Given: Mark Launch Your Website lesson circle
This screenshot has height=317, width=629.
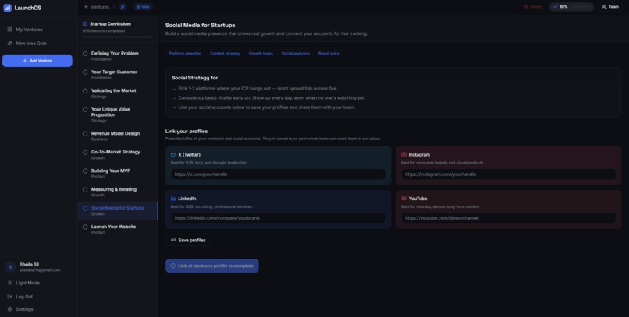Looking at the screenshot, I should tap(85, 227).
